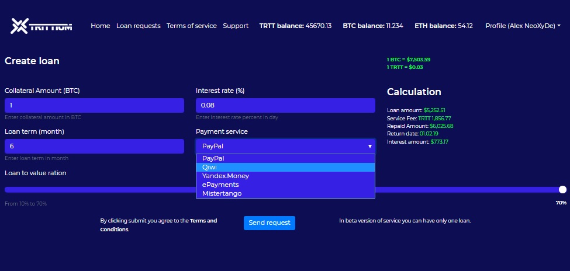Click the 1 BTC = $7,503.59 rate
Screen dimensions: 570x271
(408, 60)
